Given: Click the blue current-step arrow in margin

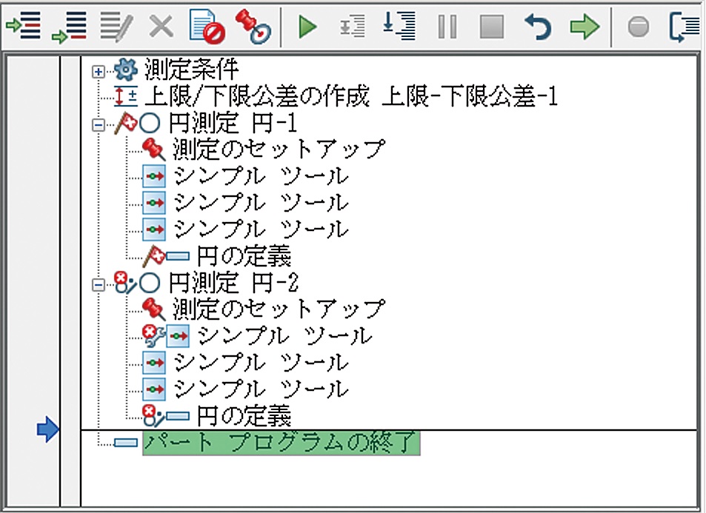Looking at the screenshot, I should pos(47,429).
